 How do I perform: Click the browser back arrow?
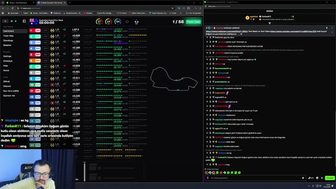(3, 8)
